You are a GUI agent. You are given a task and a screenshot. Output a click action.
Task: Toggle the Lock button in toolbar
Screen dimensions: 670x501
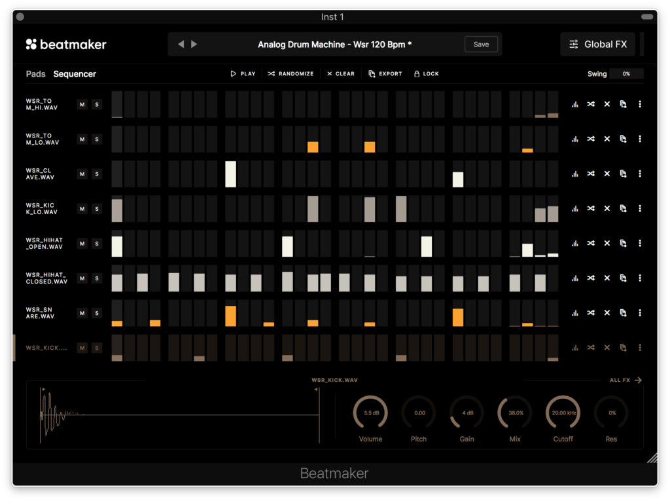(427, 73)
